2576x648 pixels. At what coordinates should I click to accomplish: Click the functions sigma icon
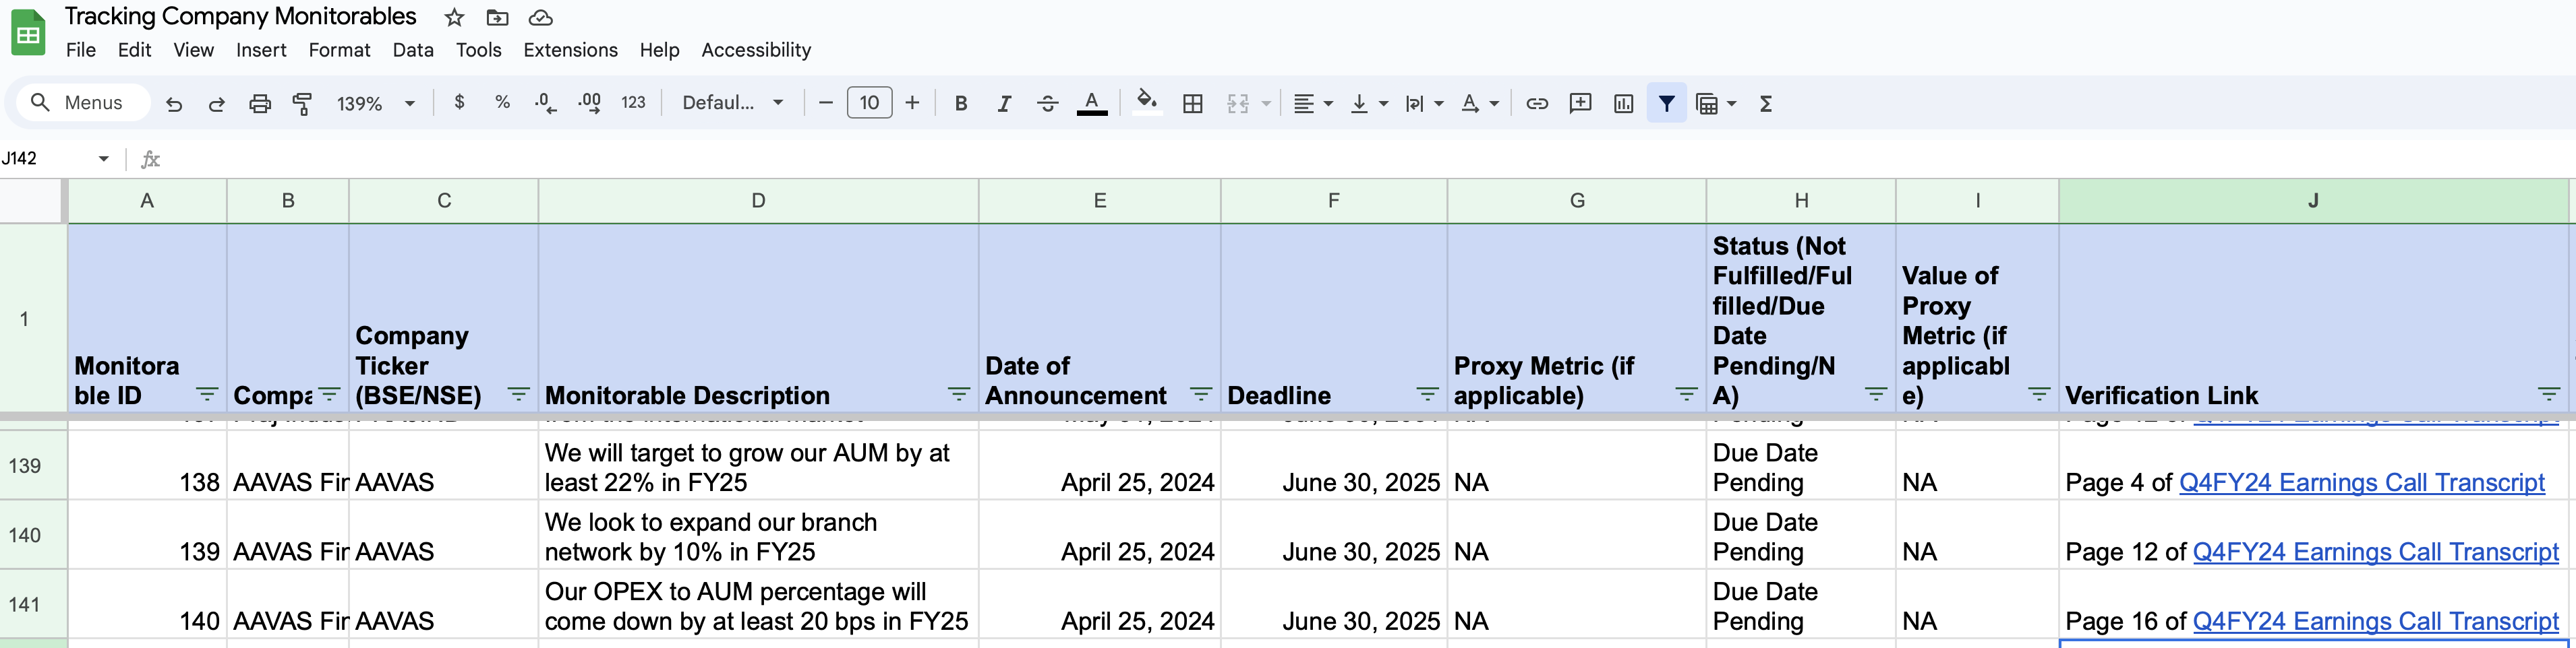pyautogui.click(x=1766, y=103)
